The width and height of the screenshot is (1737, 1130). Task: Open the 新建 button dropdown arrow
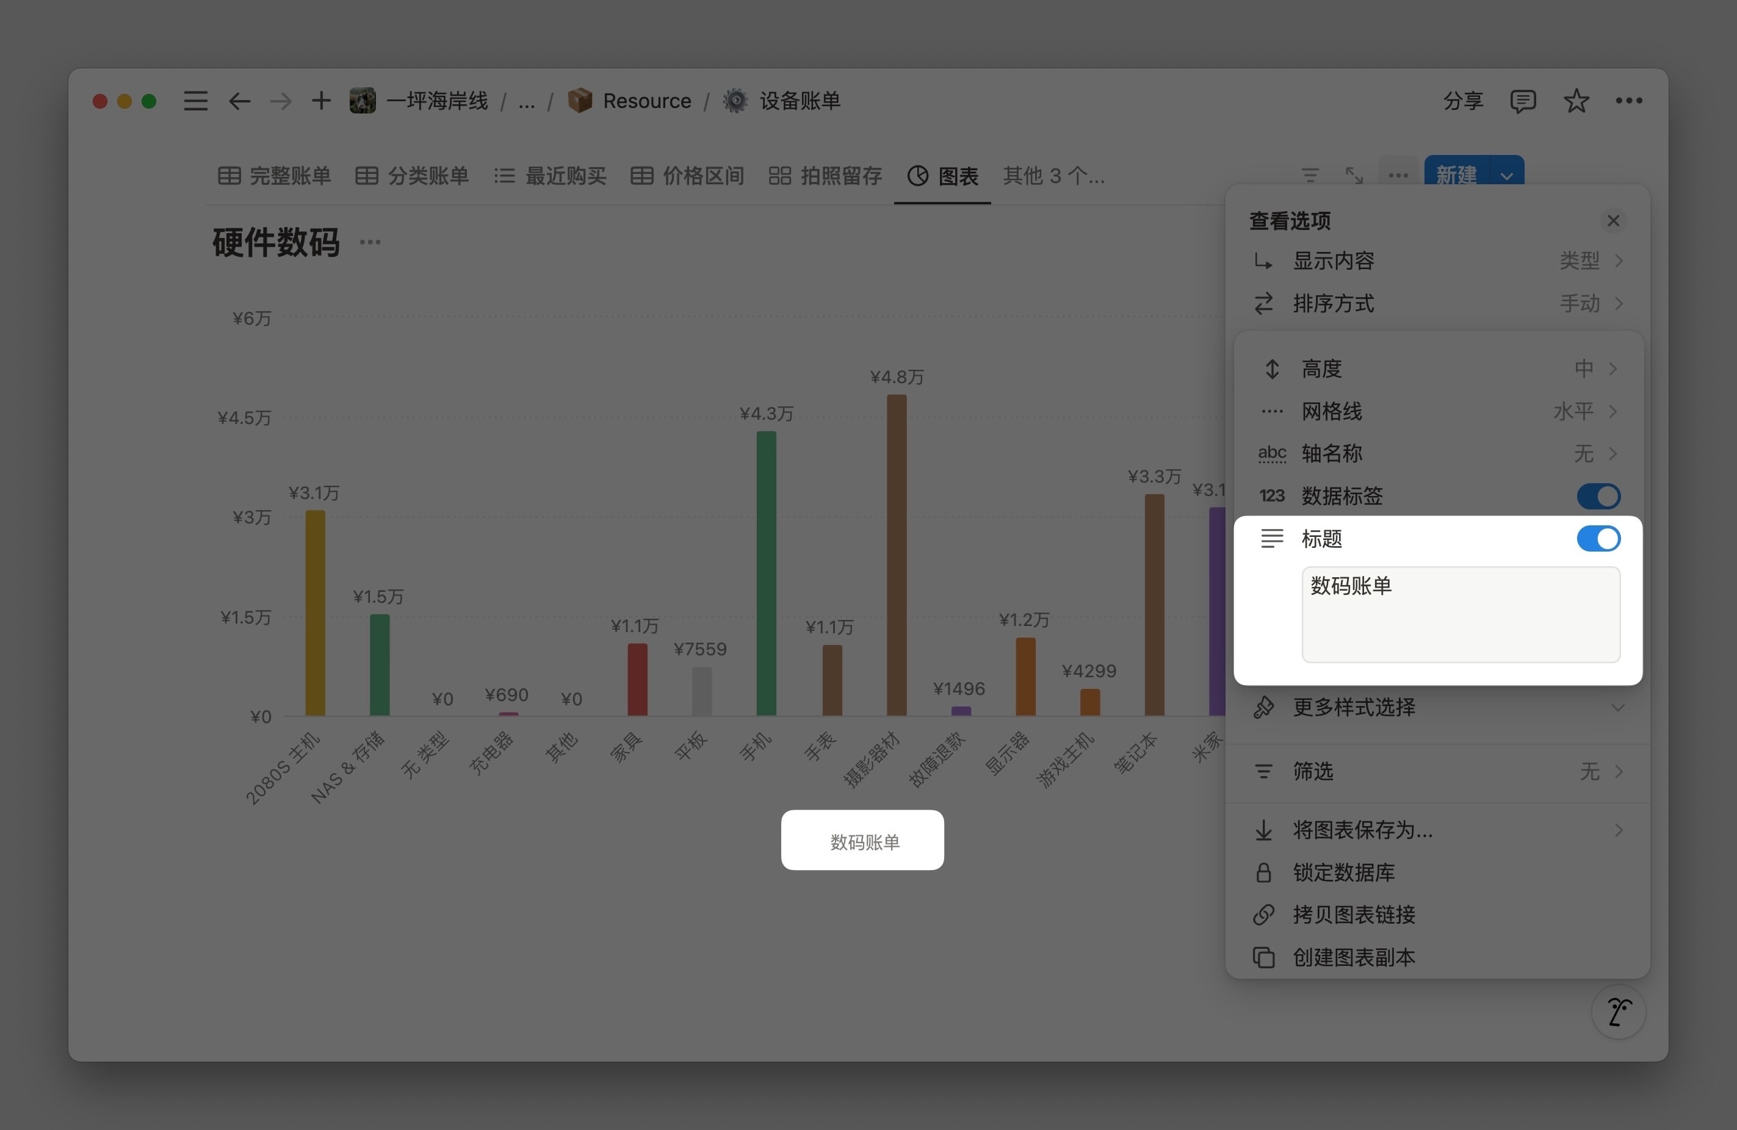click(1506, 175)
